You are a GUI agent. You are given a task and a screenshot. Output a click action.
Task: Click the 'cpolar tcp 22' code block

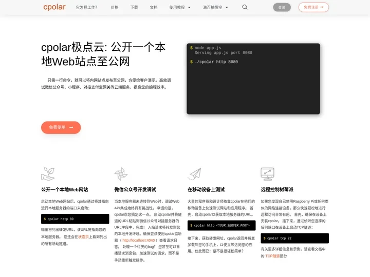pos(295,238)
